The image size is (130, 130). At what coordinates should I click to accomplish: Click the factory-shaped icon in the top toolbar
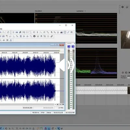click(61, 32)
